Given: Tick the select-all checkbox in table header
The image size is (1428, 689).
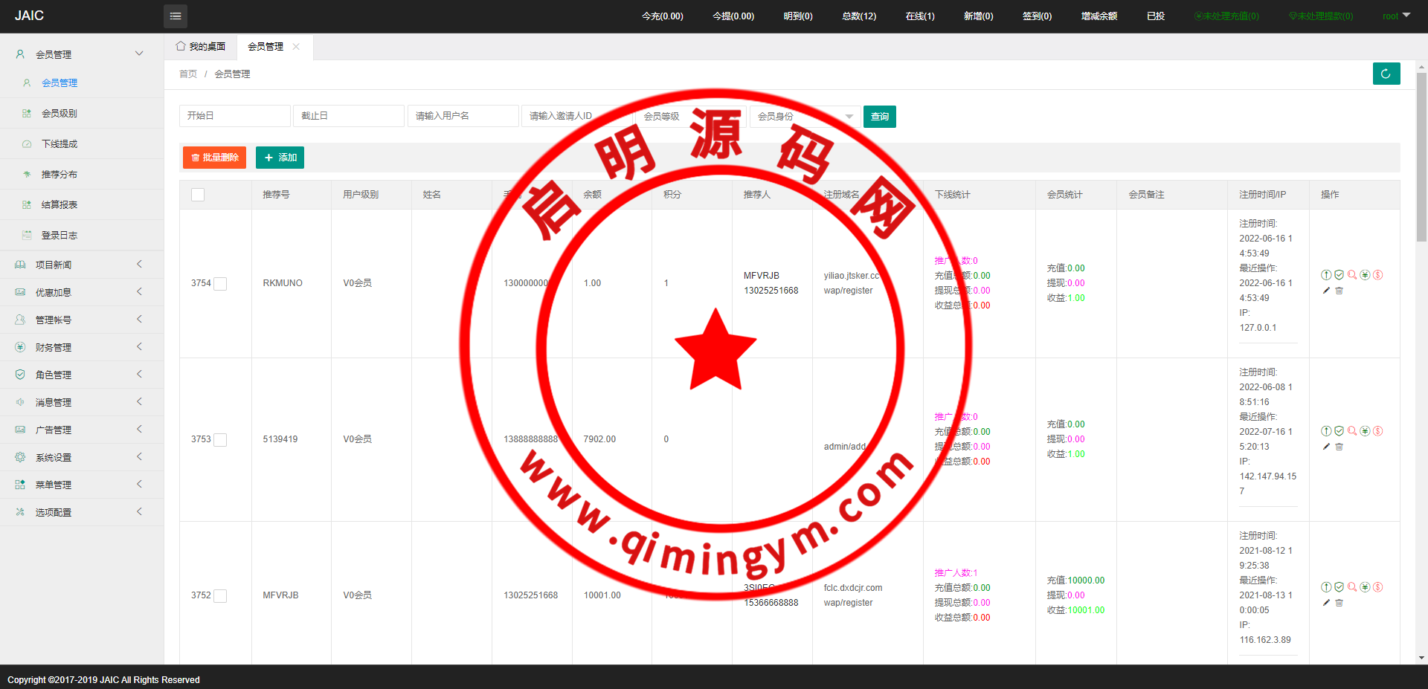Looking at the screenshot, I should click(x=198, y=195).
